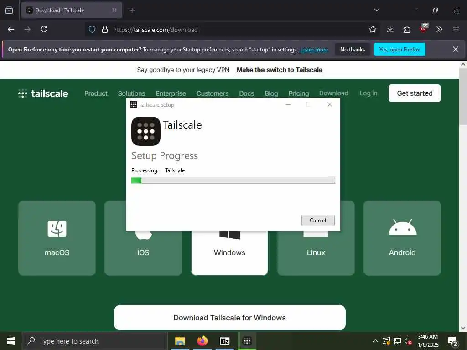Minimize the Tailscale Setup window
This screenshot has width=467, height=350.
288,104
